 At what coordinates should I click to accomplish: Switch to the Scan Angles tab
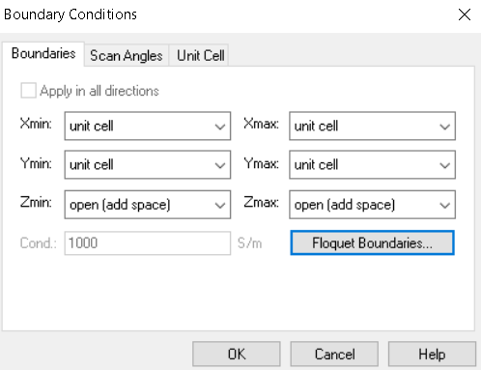coord(127,55)
